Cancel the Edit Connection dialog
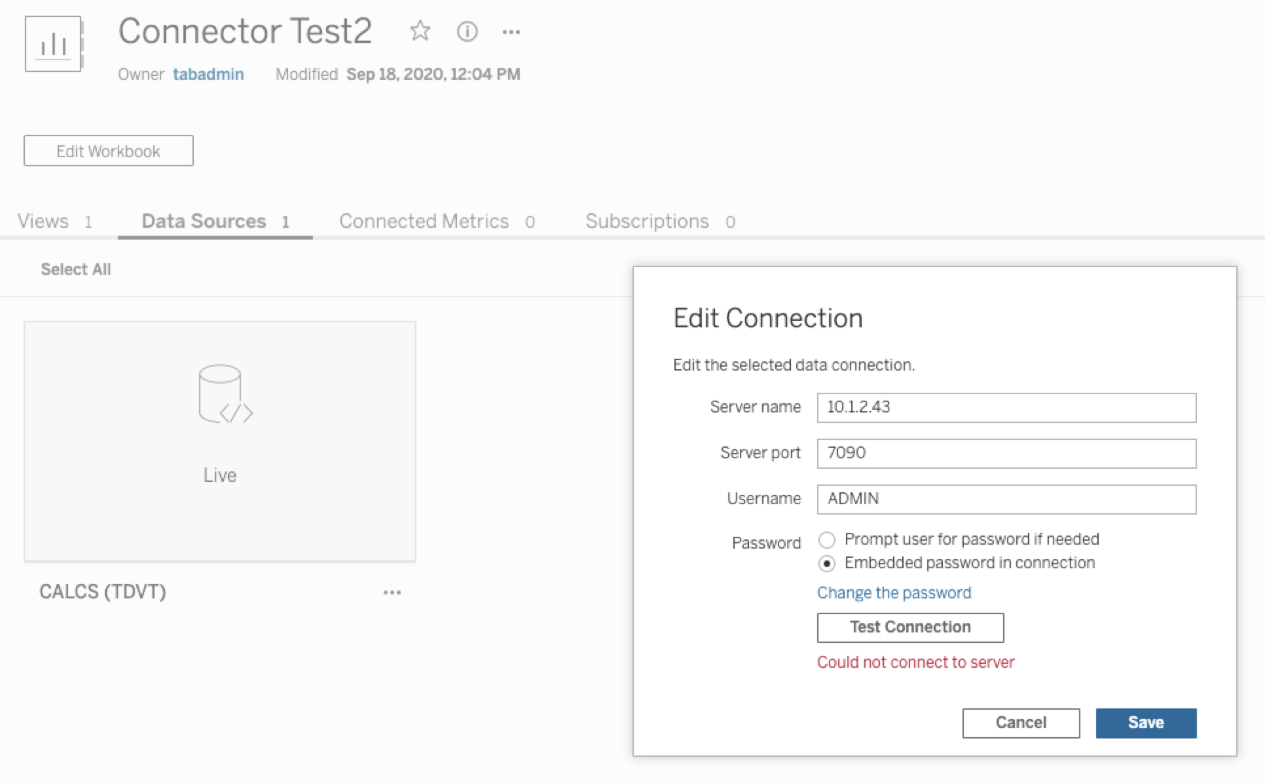The width and height of the screenshot is (1265, 783). pyautogui.click(x=1020, y=722)
